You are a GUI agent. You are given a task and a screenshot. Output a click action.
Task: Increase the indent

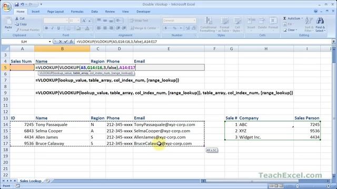pyautogui.click(x=124, y=28)
